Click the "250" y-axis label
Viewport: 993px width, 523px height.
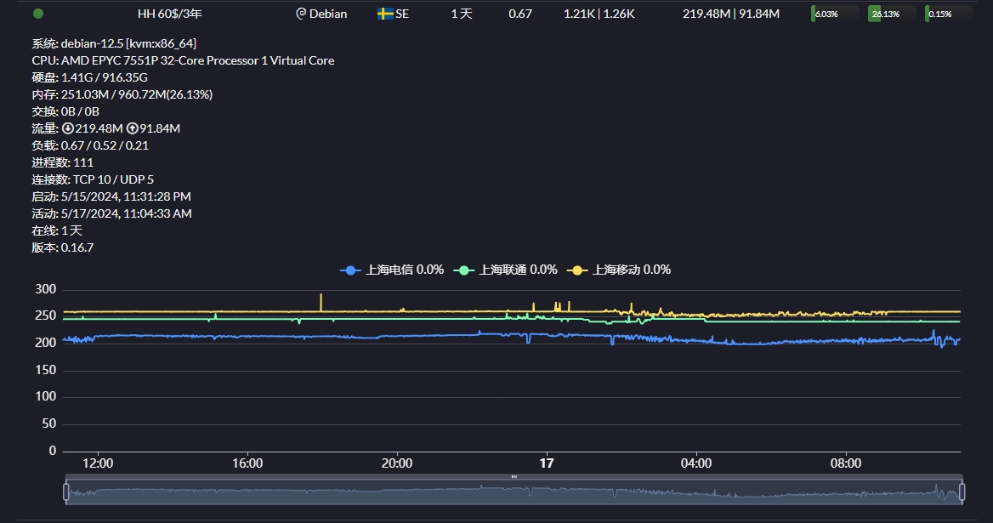click(46, 316)
